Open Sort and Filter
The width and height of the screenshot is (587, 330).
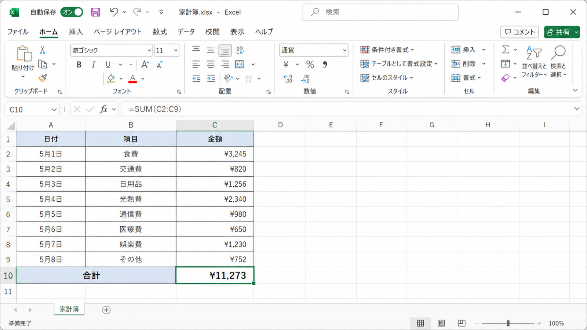click(534, 62)
